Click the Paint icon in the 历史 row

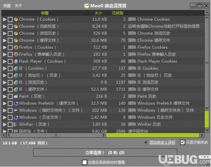pyautogui.click(x=16, y=96)
